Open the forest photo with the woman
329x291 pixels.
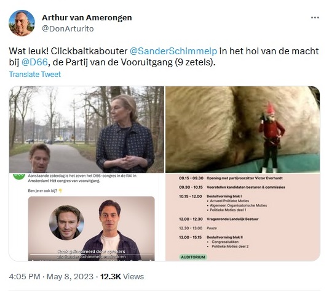(x=87, y=129)
